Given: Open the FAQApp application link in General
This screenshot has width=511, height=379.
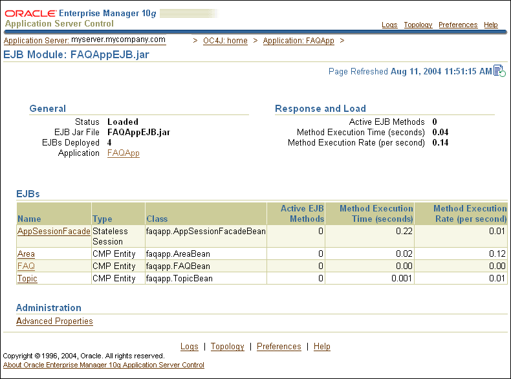Looking at the screenshot, I should point(124,153).
